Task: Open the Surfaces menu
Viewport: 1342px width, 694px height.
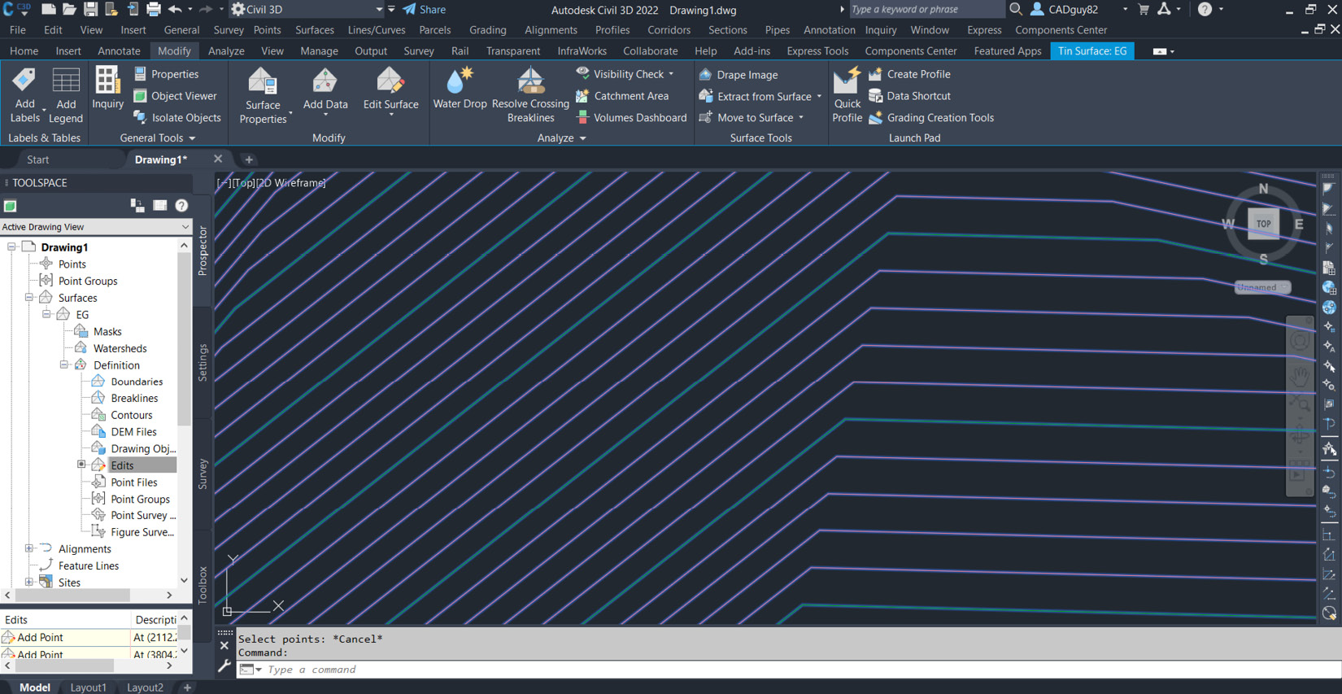Action: point(315,30)
